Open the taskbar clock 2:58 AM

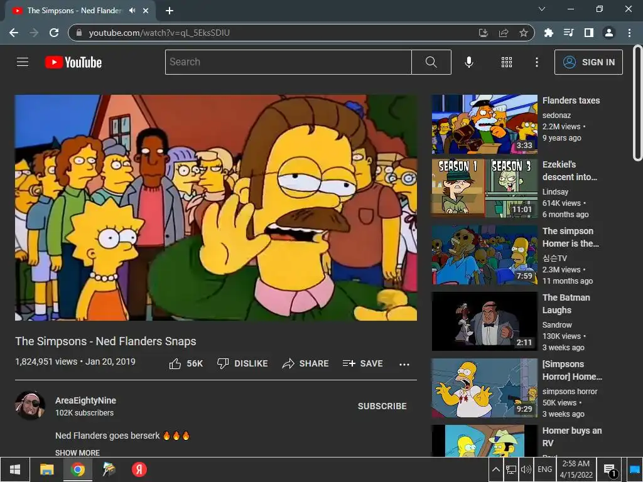click(576, 469)
